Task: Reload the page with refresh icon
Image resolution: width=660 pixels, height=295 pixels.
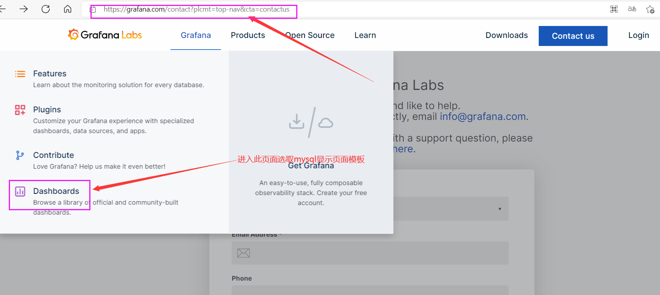Action: [46, 9]
